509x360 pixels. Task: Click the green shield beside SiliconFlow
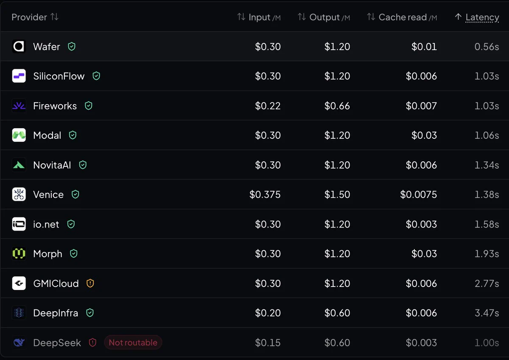pos(96,76)
